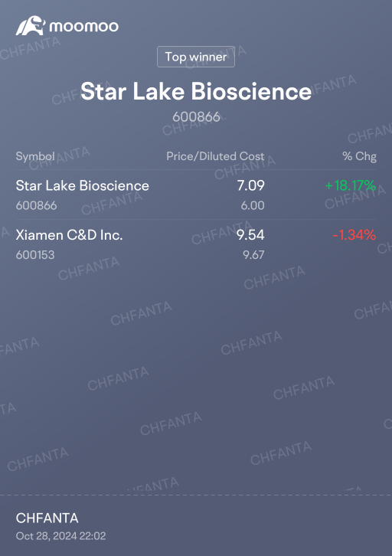Viewport: 392px width, 556px height.
Task: Sort by the Symbol column header
Action: pyautogui.click(x=35, y=156)
